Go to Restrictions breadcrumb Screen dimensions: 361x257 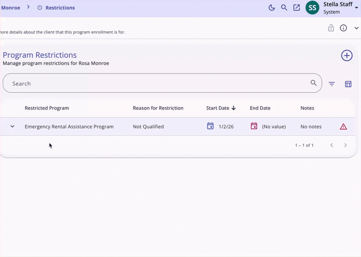coord(60,8)
